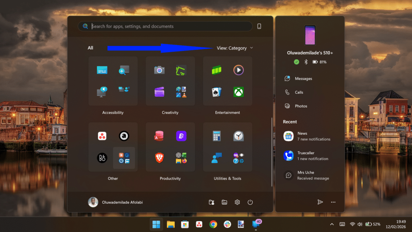Screen dimensions: 412x232
Task: Select the All tab in Start menu
Action: [90, 48]
